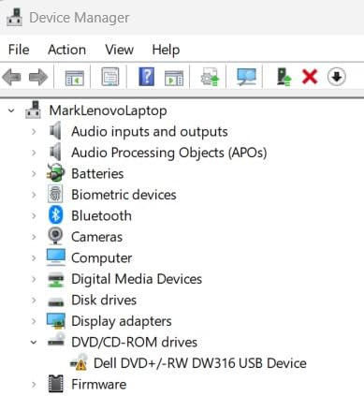The image size is (364, 396).
Task: Open the Properties toolbar icon
Action: [110, 77]
